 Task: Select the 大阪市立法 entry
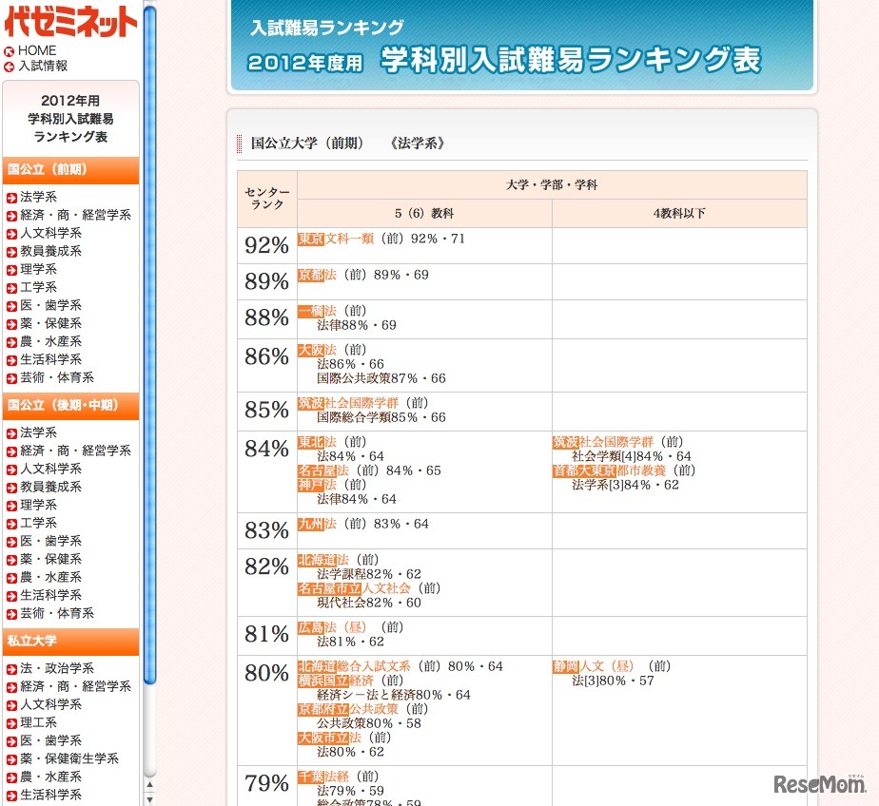(329, 739)
